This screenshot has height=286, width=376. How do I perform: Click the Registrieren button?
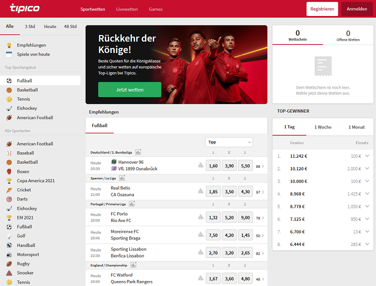[x=322, y=9]
